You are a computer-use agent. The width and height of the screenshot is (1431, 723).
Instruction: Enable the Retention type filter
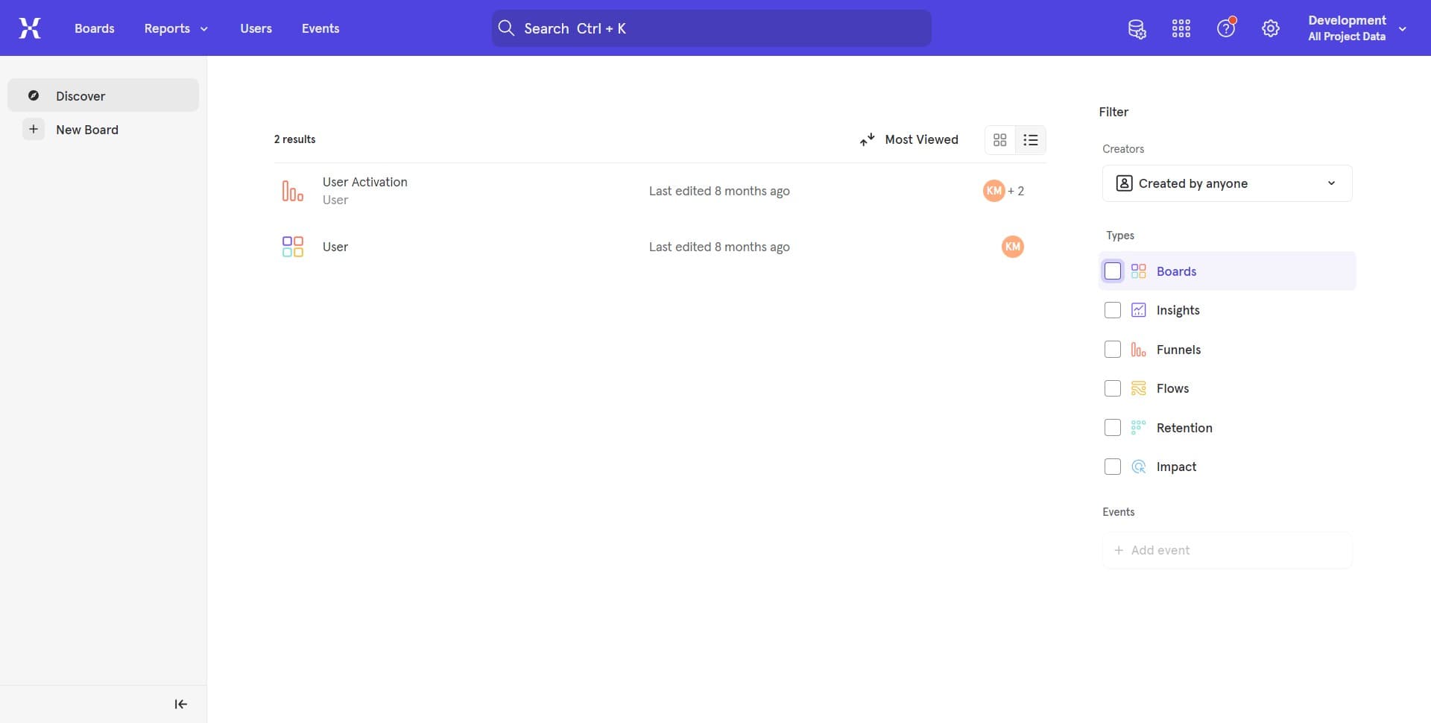tap(1112, 427)
